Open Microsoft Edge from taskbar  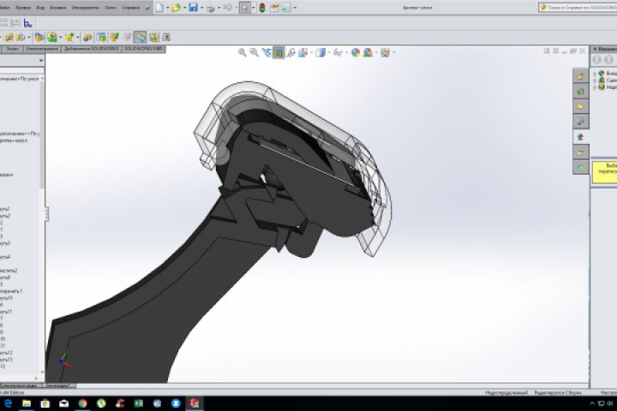(8, 403)
